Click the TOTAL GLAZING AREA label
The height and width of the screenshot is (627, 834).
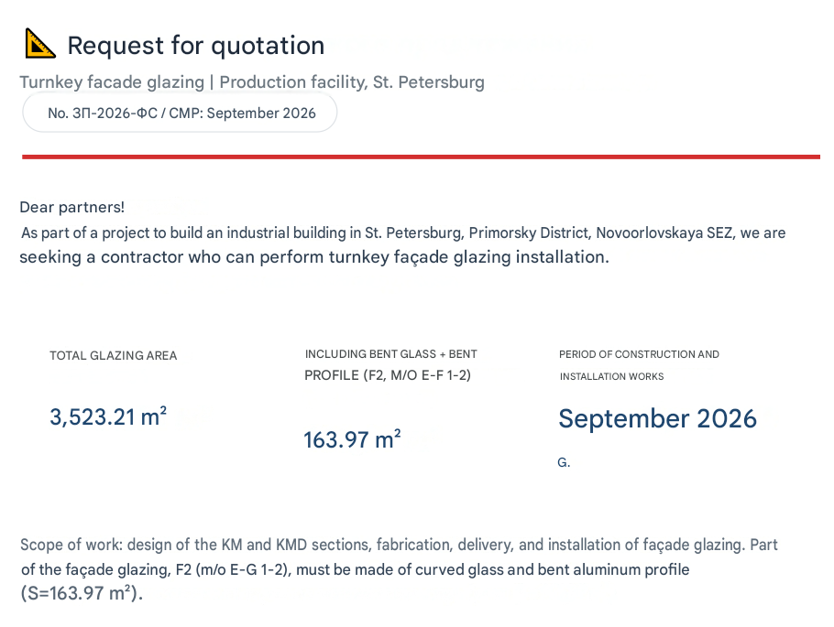click(x=114, y=355)
